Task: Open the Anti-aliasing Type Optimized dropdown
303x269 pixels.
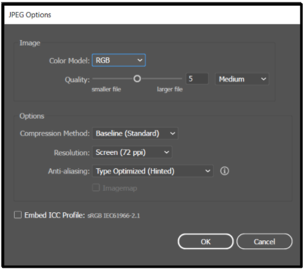Action: click(x=152, y=171)
